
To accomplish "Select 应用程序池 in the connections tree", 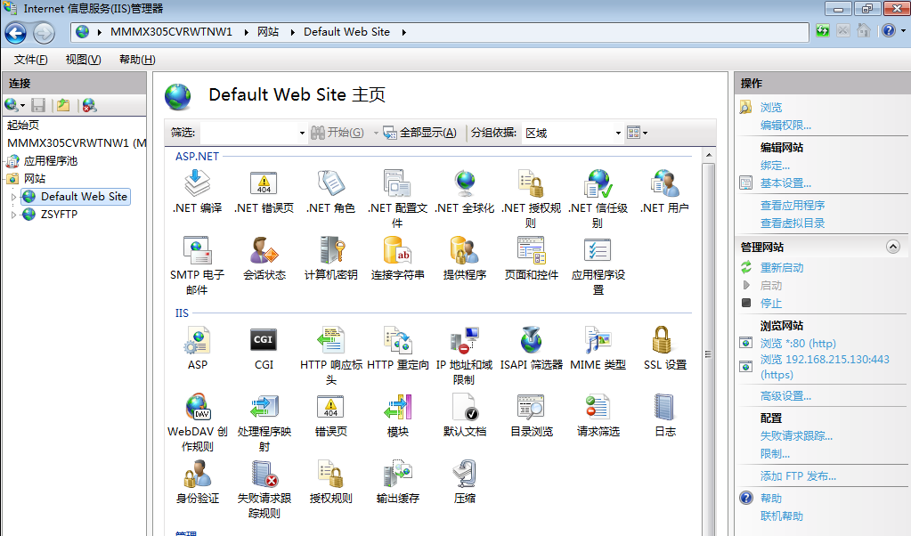I will 51,161.
